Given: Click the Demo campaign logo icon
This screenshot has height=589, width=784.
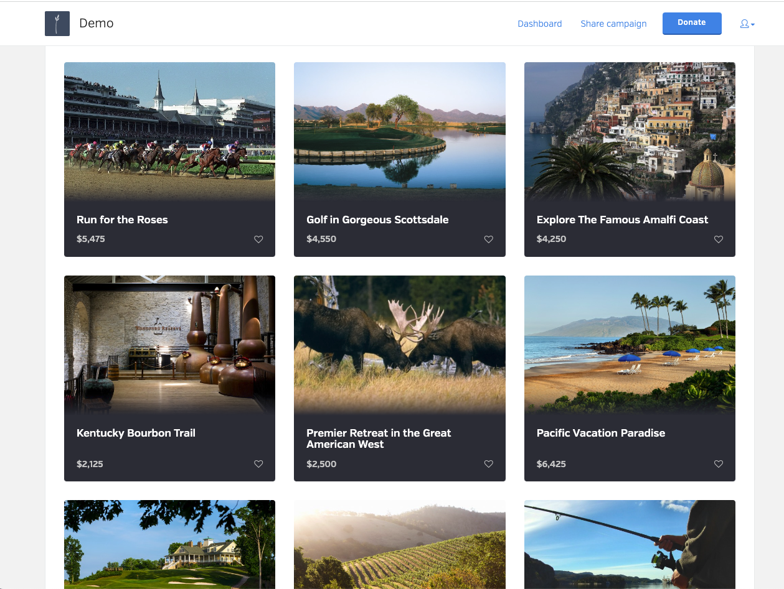Looking at the screenshot, I should tap(57, 24).
